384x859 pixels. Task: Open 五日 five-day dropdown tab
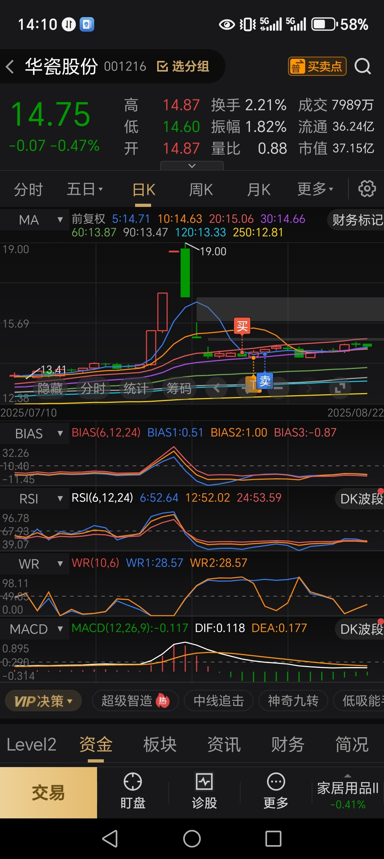85,189
